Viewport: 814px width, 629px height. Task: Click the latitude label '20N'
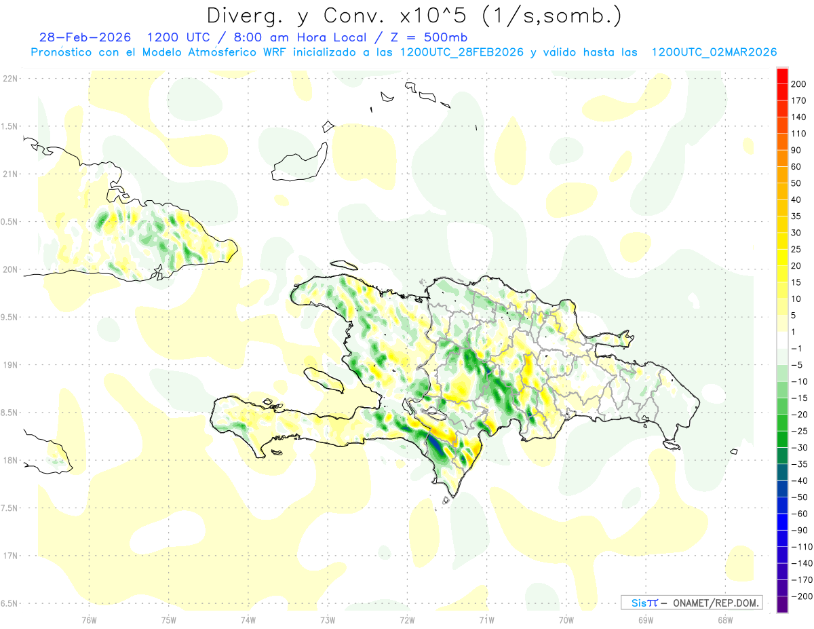[9, 269]
